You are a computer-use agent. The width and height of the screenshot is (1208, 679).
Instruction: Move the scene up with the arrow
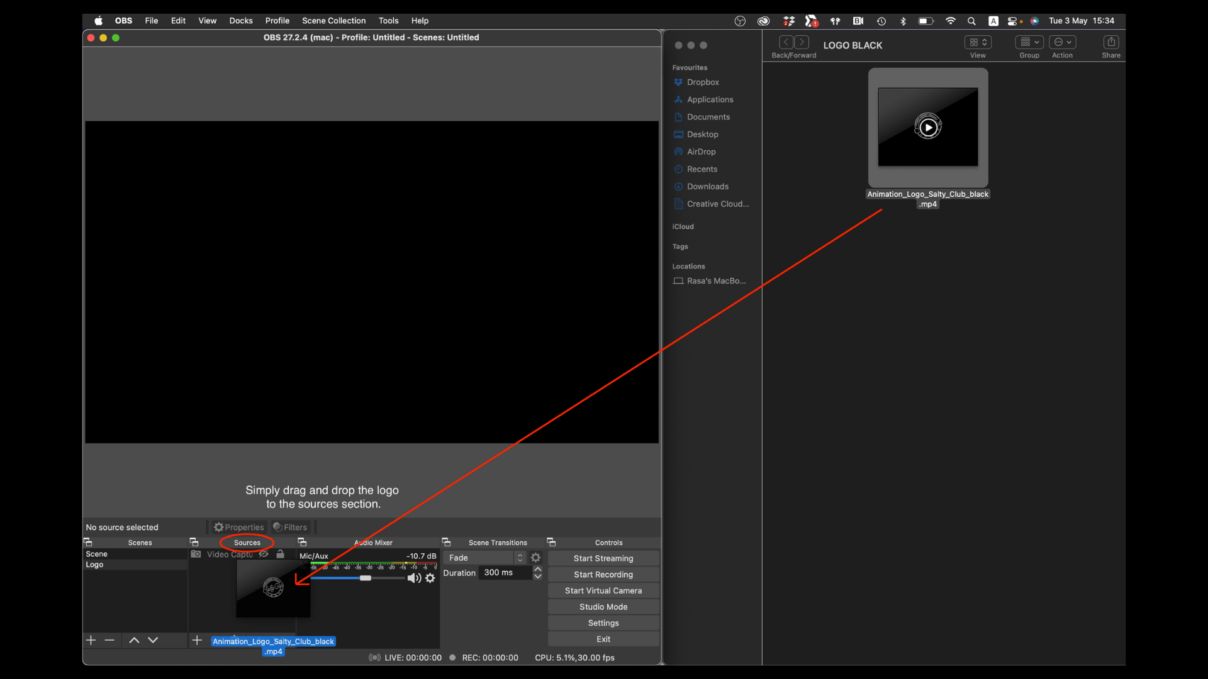point(134,640)
